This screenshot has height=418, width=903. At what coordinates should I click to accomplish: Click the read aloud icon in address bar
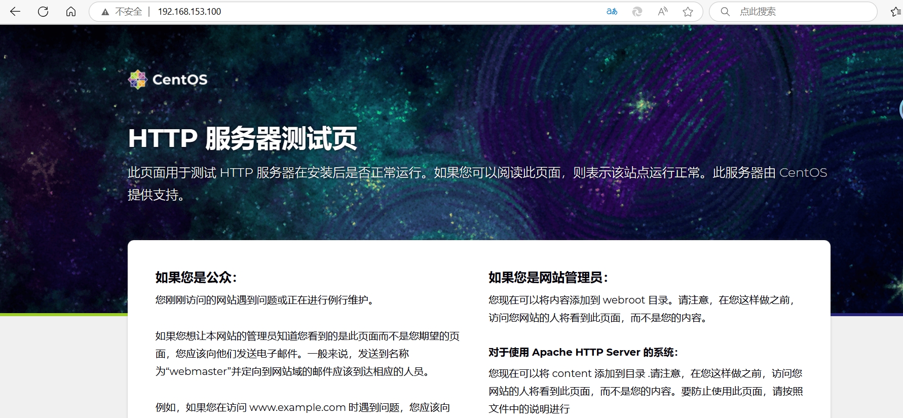tap(663, 12)
